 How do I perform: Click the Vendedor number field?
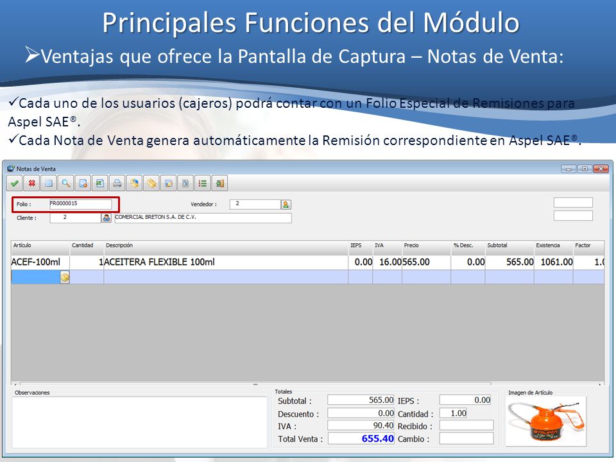point(255,204)
